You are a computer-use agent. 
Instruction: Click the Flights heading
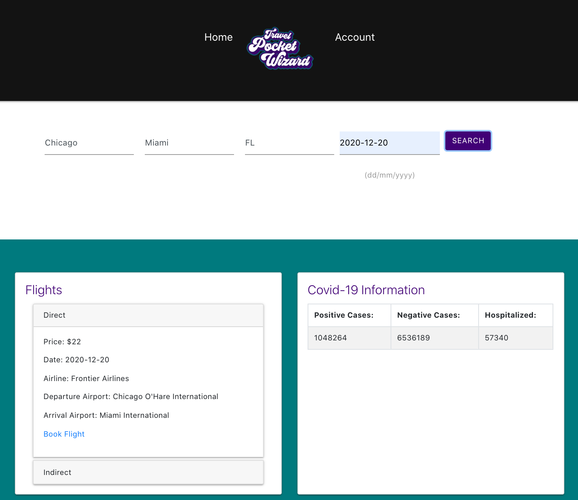[44, 290]
